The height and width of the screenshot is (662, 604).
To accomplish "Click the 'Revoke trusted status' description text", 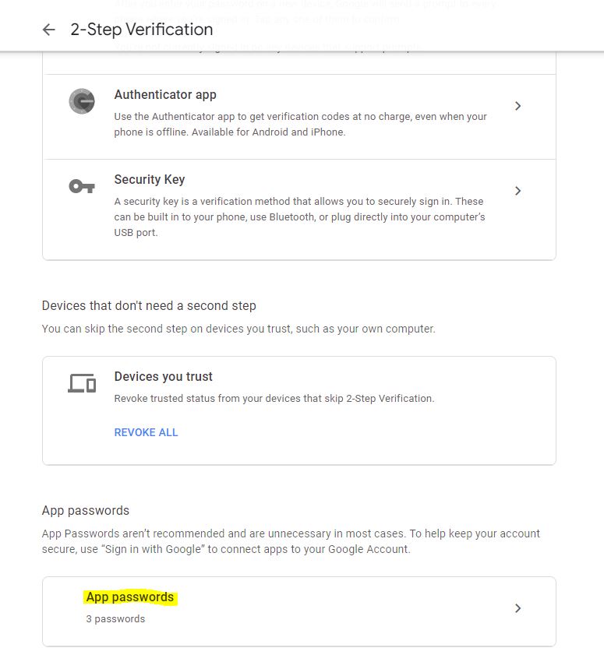I will [x=274, y=398].
